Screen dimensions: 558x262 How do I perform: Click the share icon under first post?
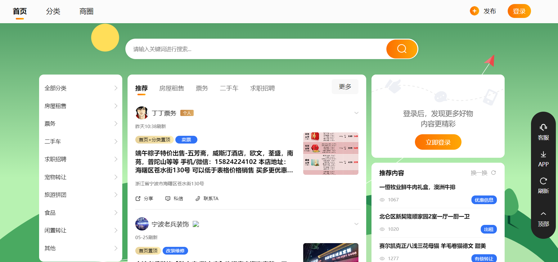138,199
